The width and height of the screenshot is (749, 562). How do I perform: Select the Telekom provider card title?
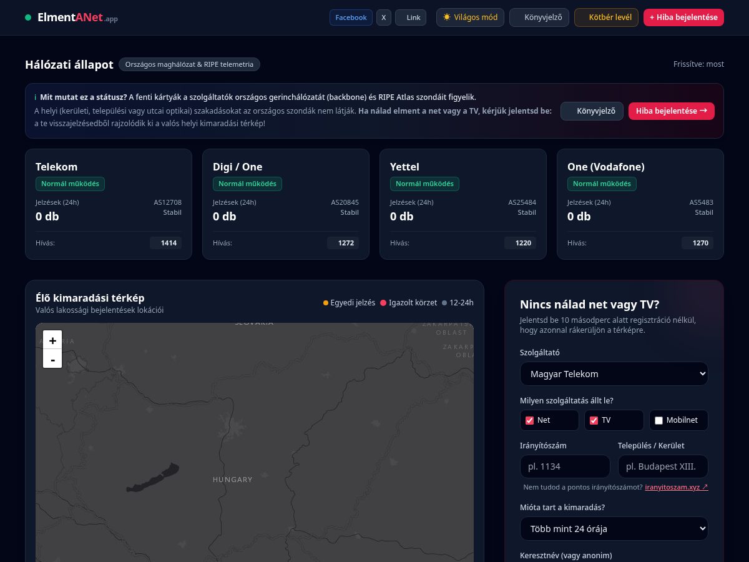point(57,167)
